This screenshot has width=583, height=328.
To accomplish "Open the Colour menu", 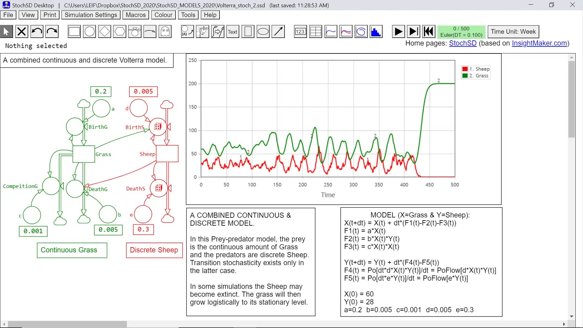I will click(163, 15).
